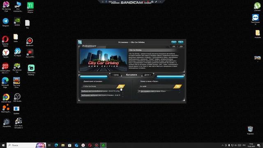Image resolution: width=263 pixels, height=148 pixels.
Task: Click the '< Назад' back button
Action: [115, 75]
